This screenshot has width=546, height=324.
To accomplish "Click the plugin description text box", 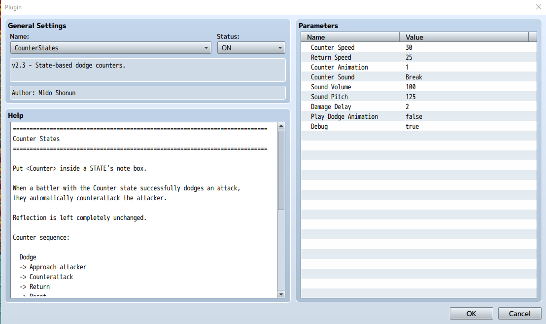I will (x=148, y=70).
